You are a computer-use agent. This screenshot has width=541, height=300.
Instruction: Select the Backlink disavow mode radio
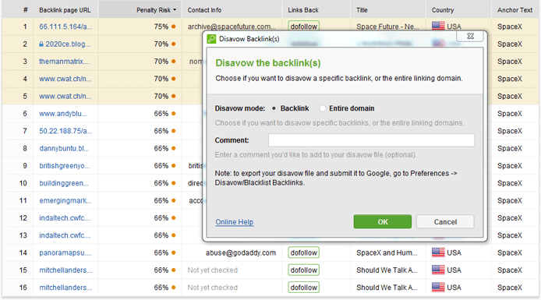tap(274, 108)
